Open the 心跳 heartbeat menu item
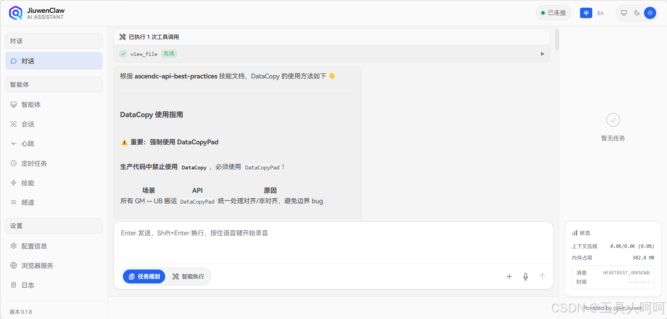This screenshot has height=319, width=667. coord(54,144)
